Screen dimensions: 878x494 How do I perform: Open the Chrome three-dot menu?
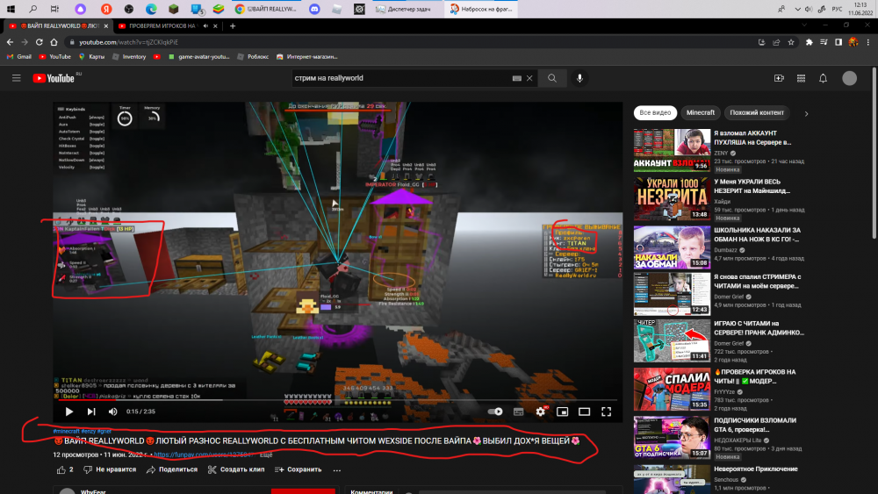tap(868, 42)
